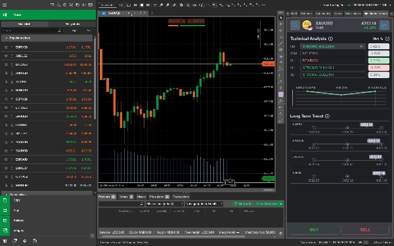Click the search field in positions panel
This screenshot has height=246, width=394.
(121, 204)
